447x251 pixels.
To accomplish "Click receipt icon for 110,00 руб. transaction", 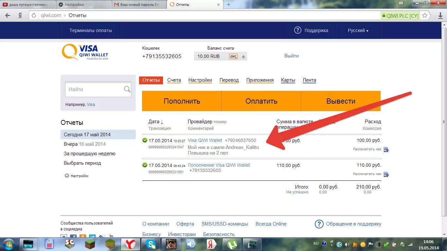I will pyautogui.click(x=386, y=174).
